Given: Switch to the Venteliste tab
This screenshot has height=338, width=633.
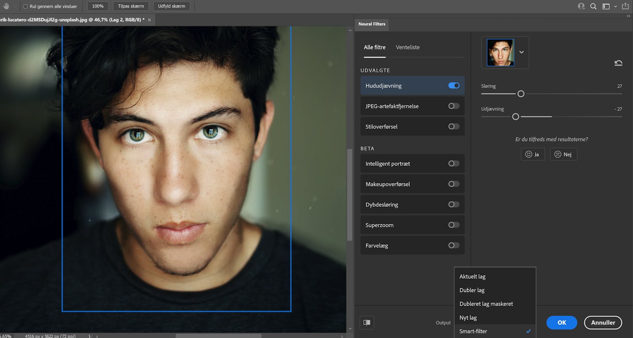Looking at the screenshot, I should click(408, 47).
